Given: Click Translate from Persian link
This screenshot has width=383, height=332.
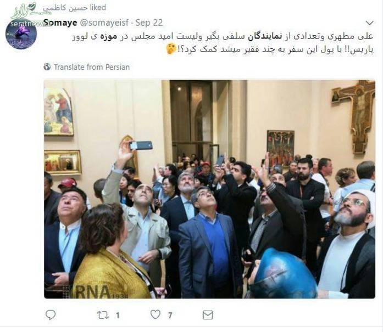Looking at the screenshot, I should coord(92,67).
